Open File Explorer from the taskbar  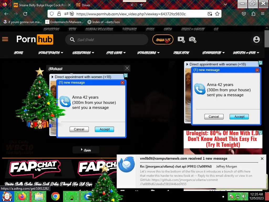tap(39, 196)
